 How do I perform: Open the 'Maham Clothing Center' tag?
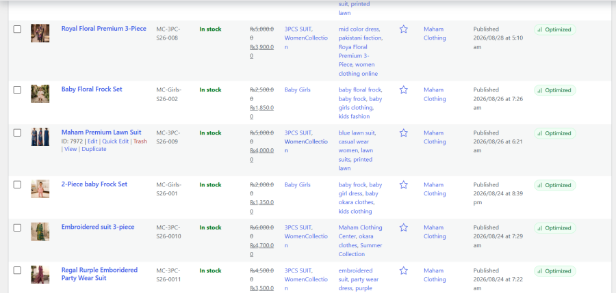pyautogui.click(x=360, y=232)
